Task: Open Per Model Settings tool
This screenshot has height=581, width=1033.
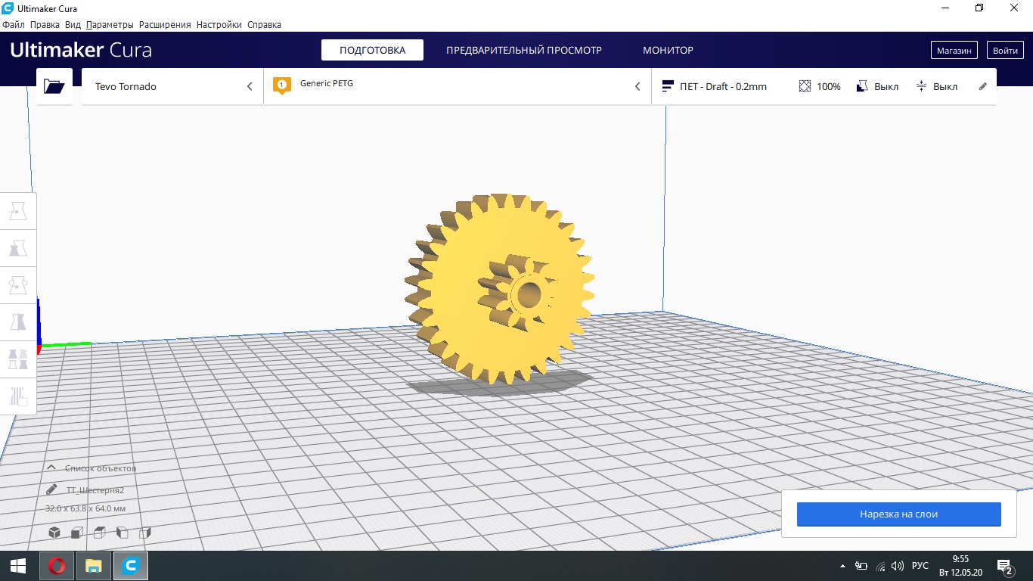Action: 18,359
